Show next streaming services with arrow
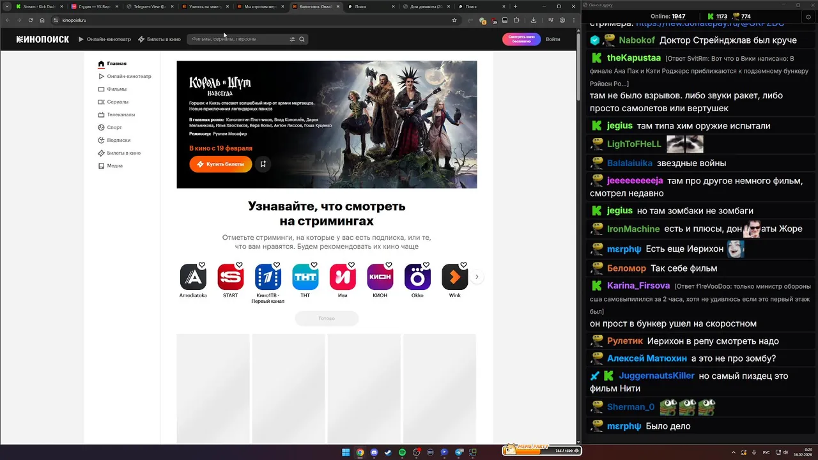This screenshot has height=460, width=818. (477, 277)
